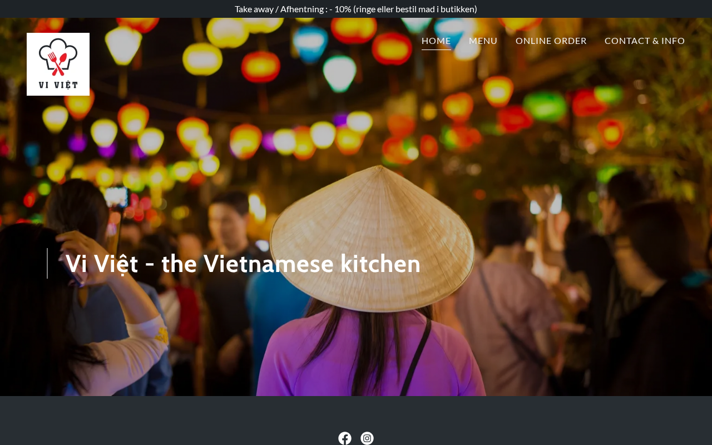712x445 pixels.
Task: Go to the HOME nav item
Action: tap(436, 41)
